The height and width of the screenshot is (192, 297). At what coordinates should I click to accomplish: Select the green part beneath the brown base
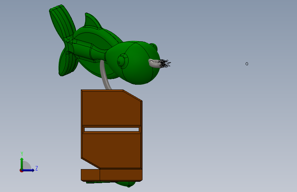click(126, 184)
